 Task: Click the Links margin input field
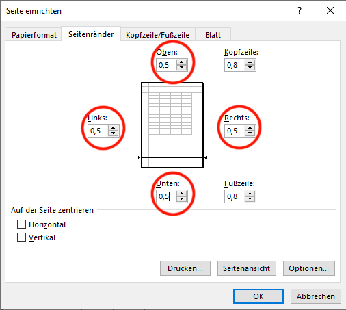click(x=98, y=131)
